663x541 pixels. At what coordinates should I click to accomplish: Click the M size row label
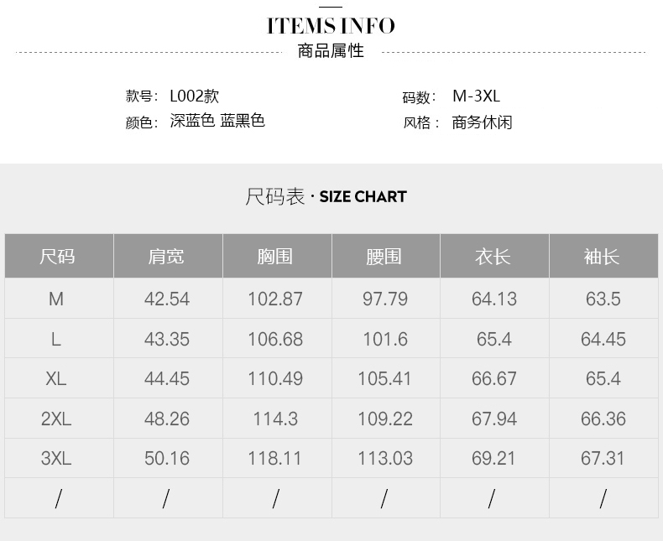coord(56,299)
